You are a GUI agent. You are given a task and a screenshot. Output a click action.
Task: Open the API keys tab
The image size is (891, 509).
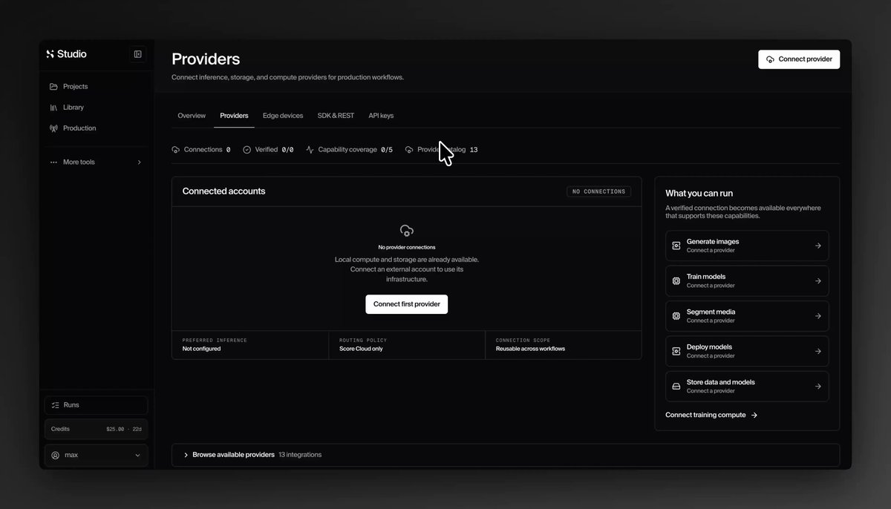click(381, 116)
